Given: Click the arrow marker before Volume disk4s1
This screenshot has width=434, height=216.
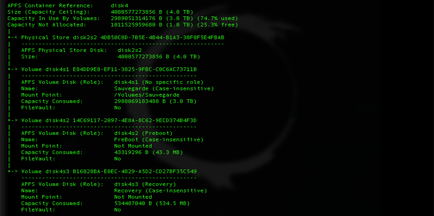Looking at the screenshot, I should pos(13,69).
